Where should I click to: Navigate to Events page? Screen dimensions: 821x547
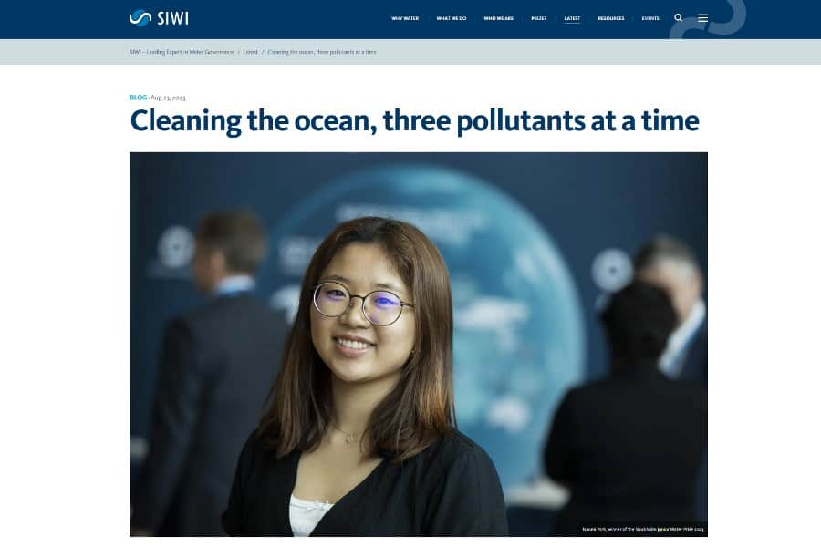coord(650,18)
